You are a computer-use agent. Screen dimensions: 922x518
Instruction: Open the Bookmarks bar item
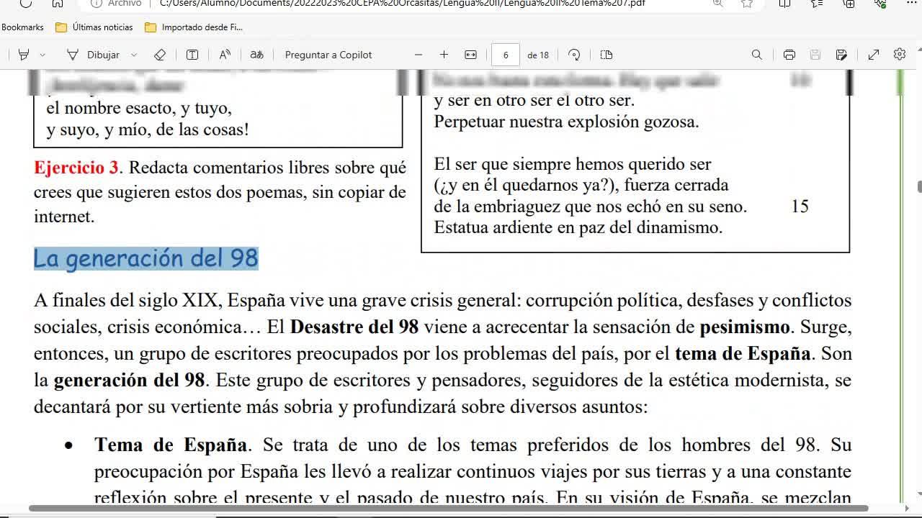pos(22,27)
